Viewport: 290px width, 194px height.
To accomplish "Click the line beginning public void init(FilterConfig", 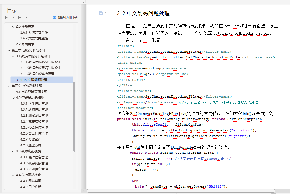I will [x=191, y=119].
